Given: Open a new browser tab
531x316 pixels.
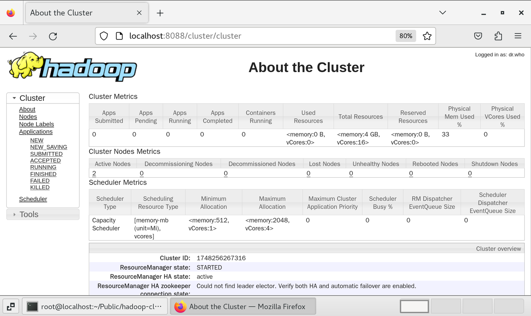Looking at the screenshot, I should (x=160, y=13).
